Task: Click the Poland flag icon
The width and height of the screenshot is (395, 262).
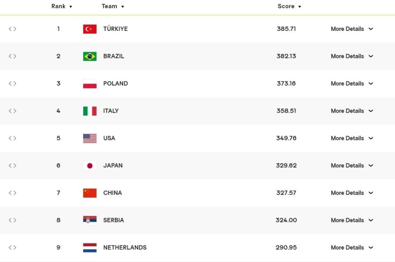Action: (x=90, y=83)
